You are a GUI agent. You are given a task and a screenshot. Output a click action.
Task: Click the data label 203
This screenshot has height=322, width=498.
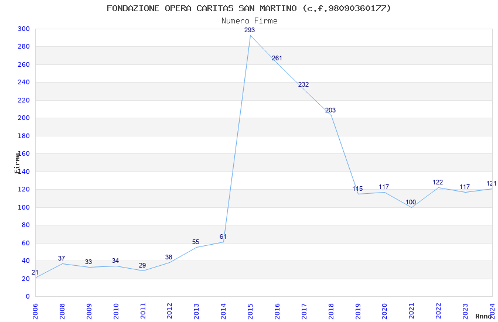click(330, 110)
